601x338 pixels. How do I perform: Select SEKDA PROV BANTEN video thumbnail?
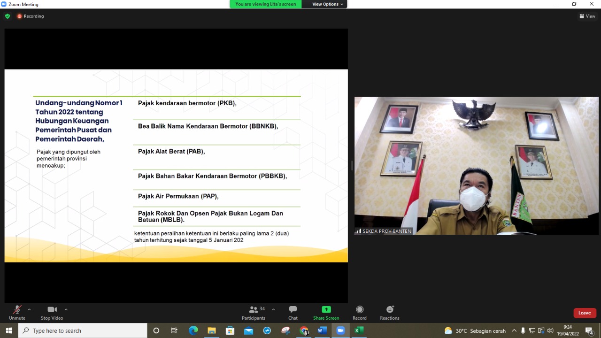(476, 165)
